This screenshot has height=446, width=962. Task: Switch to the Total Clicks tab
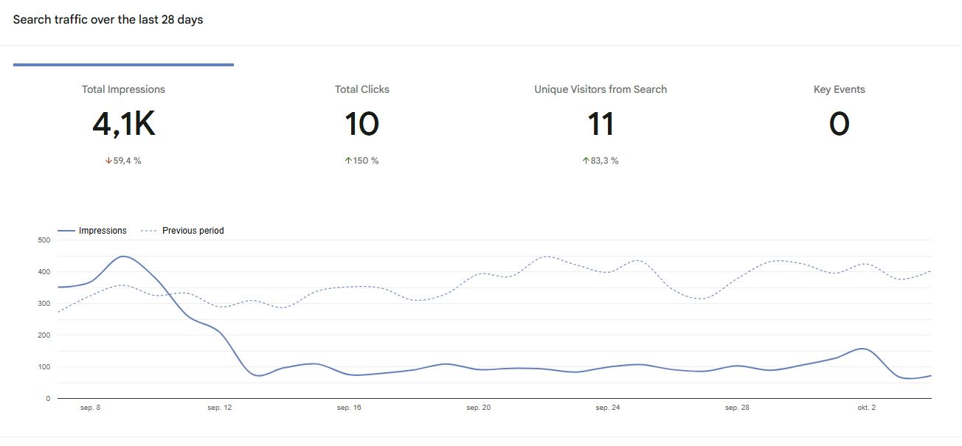pyautogui.click(x=361, y=89)
